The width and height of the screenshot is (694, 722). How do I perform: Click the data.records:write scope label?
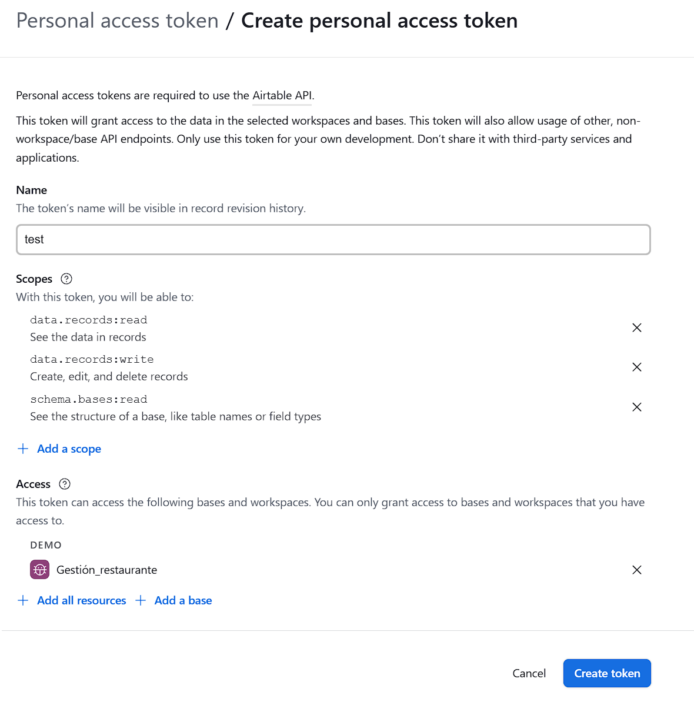(x=92, y=359)
